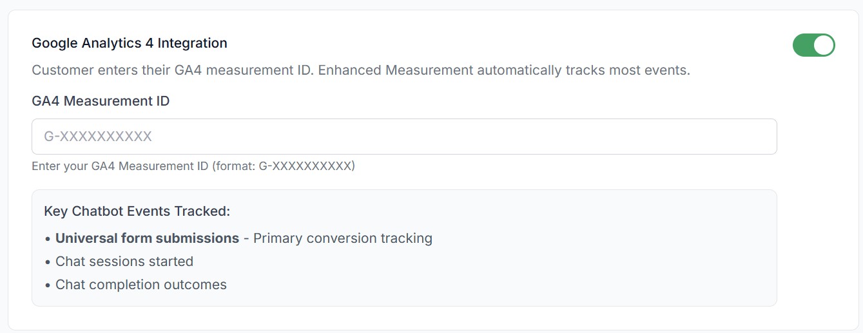Click the green track of the integration switch
The height and width of the screenshot is (333, 863).
coord(802,46)
